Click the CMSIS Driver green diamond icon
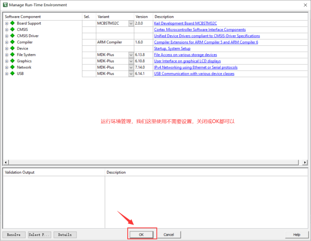 tap(13, 36)
